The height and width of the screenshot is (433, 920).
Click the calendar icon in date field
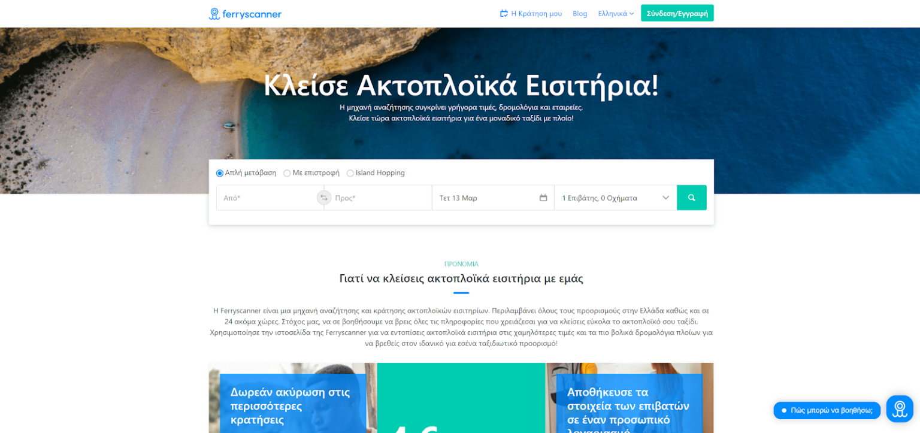pos(543,198)
